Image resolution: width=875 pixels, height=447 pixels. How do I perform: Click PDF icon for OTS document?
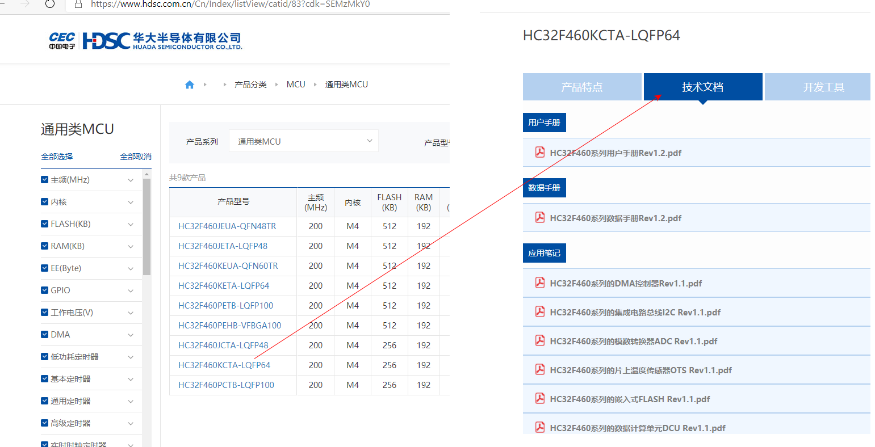540,369
